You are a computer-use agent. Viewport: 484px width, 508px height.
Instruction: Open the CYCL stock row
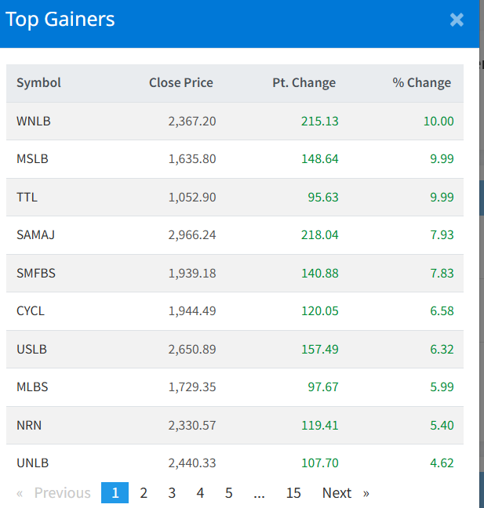31,311
